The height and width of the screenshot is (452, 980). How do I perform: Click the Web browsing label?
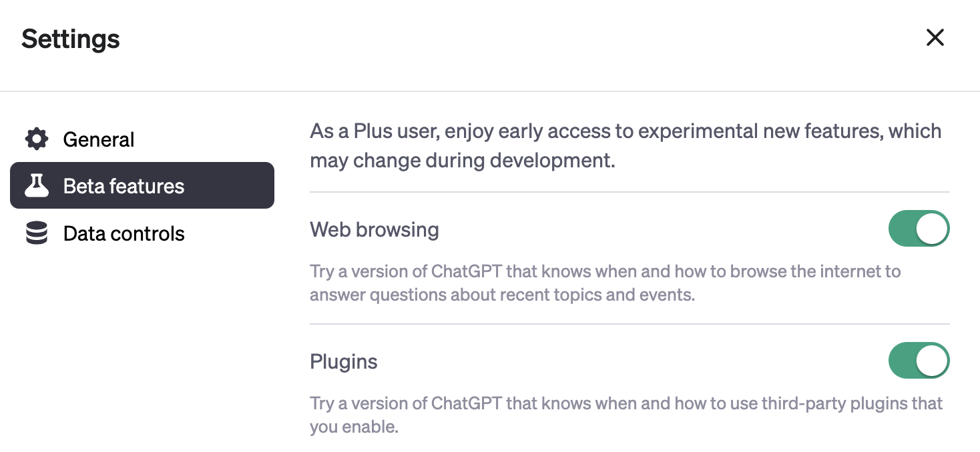coord(374,229)
